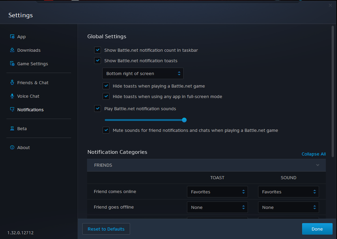Select the Notifications section label

(x=30, y=110)
